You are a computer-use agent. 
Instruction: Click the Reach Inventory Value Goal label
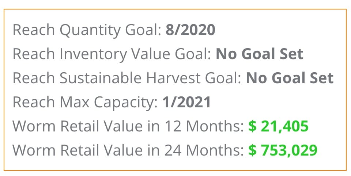click(112, 54)
